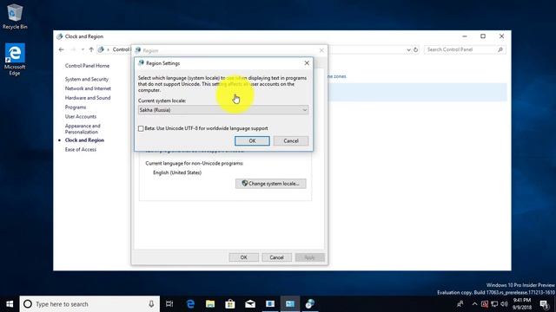The height and width of the screenshot is (312, 556).
Task: Refresh the Control Panel address bar
Action: tap(416, 50)
